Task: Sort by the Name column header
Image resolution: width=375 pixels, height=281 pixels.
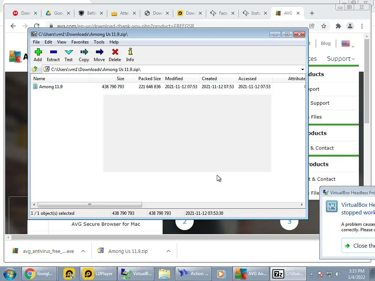Action: pos(60,79)
